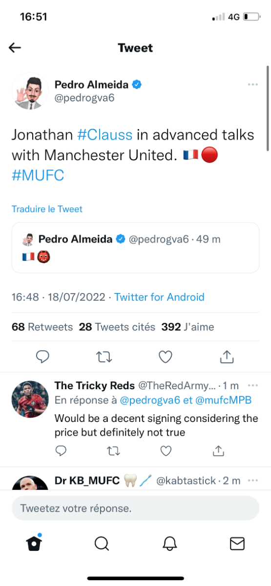Go back using the arrow icon
Screen dimensions: 271x586
click(x=15, y=47)
